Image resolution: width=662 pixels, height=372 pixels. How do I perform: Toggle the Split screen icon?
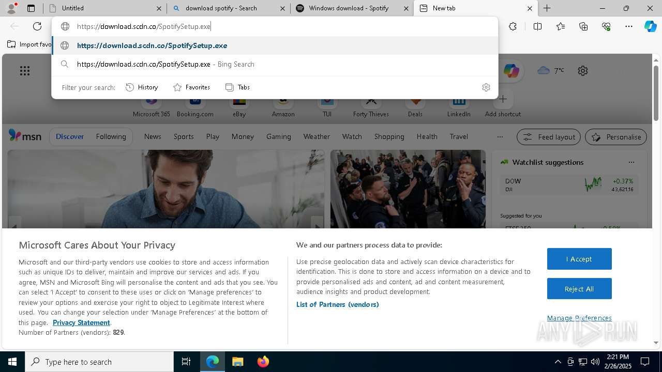(x=537, y=26)
